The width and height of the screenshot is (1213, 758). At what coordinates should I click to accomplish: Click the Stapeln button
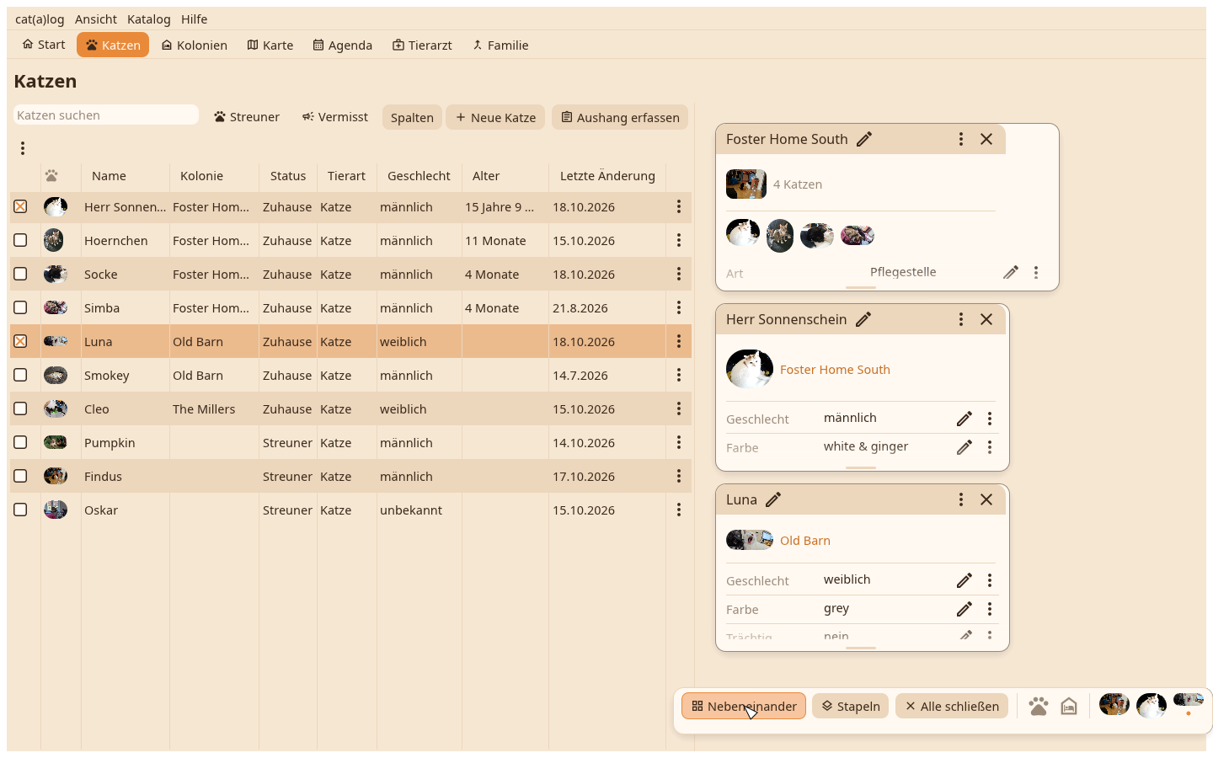tap(851, 706)
